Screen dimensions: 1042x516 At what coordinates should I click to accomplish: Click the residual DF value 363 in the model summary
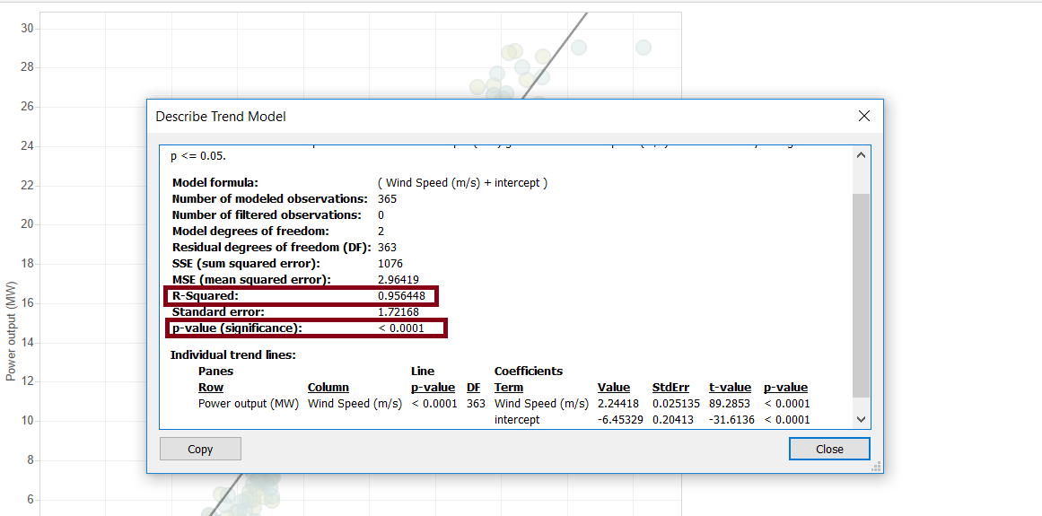click(388, 248)
